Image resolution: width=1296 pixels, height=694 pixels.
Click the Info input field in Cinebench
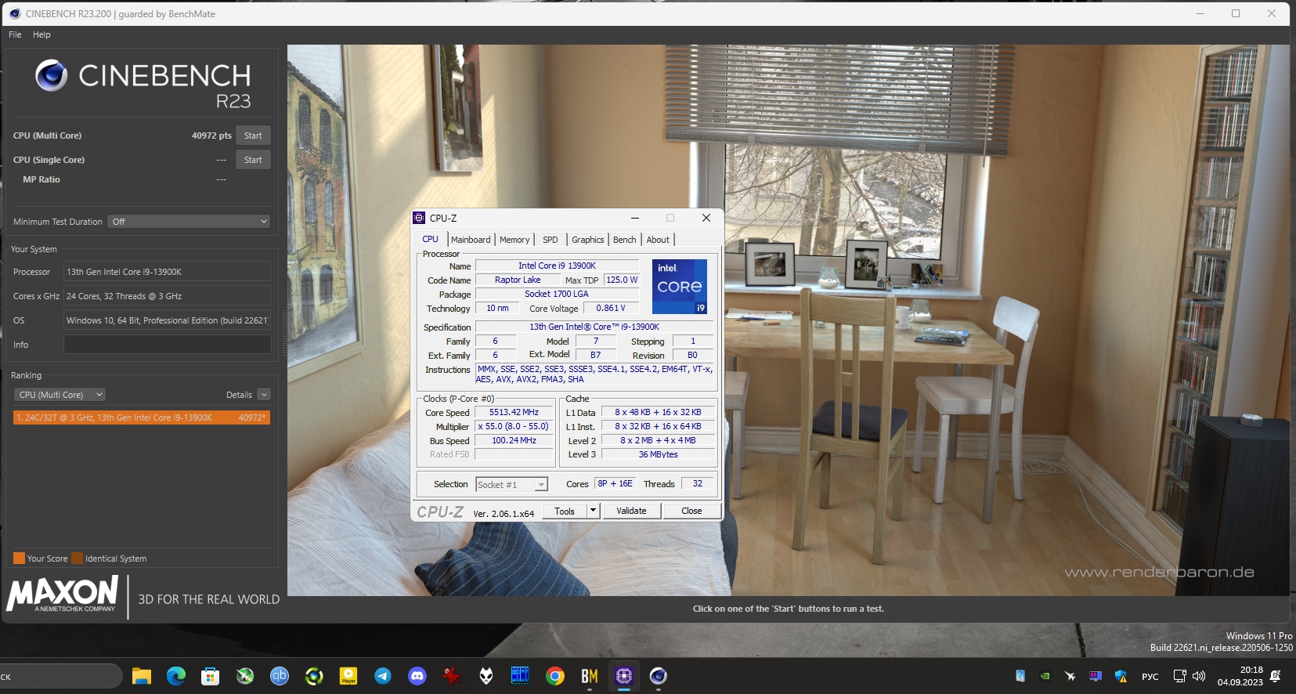[x=167, y=345]
